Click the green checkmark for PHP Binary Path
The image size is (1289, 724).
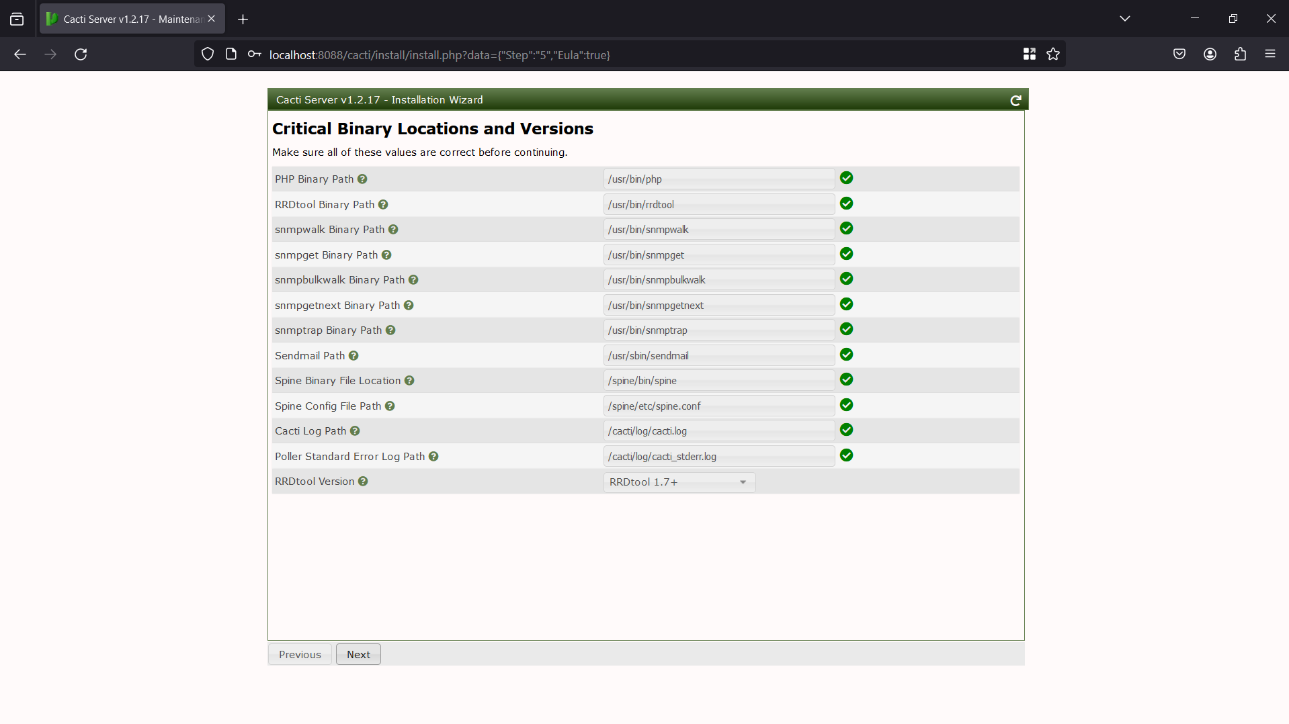(847, 178)
